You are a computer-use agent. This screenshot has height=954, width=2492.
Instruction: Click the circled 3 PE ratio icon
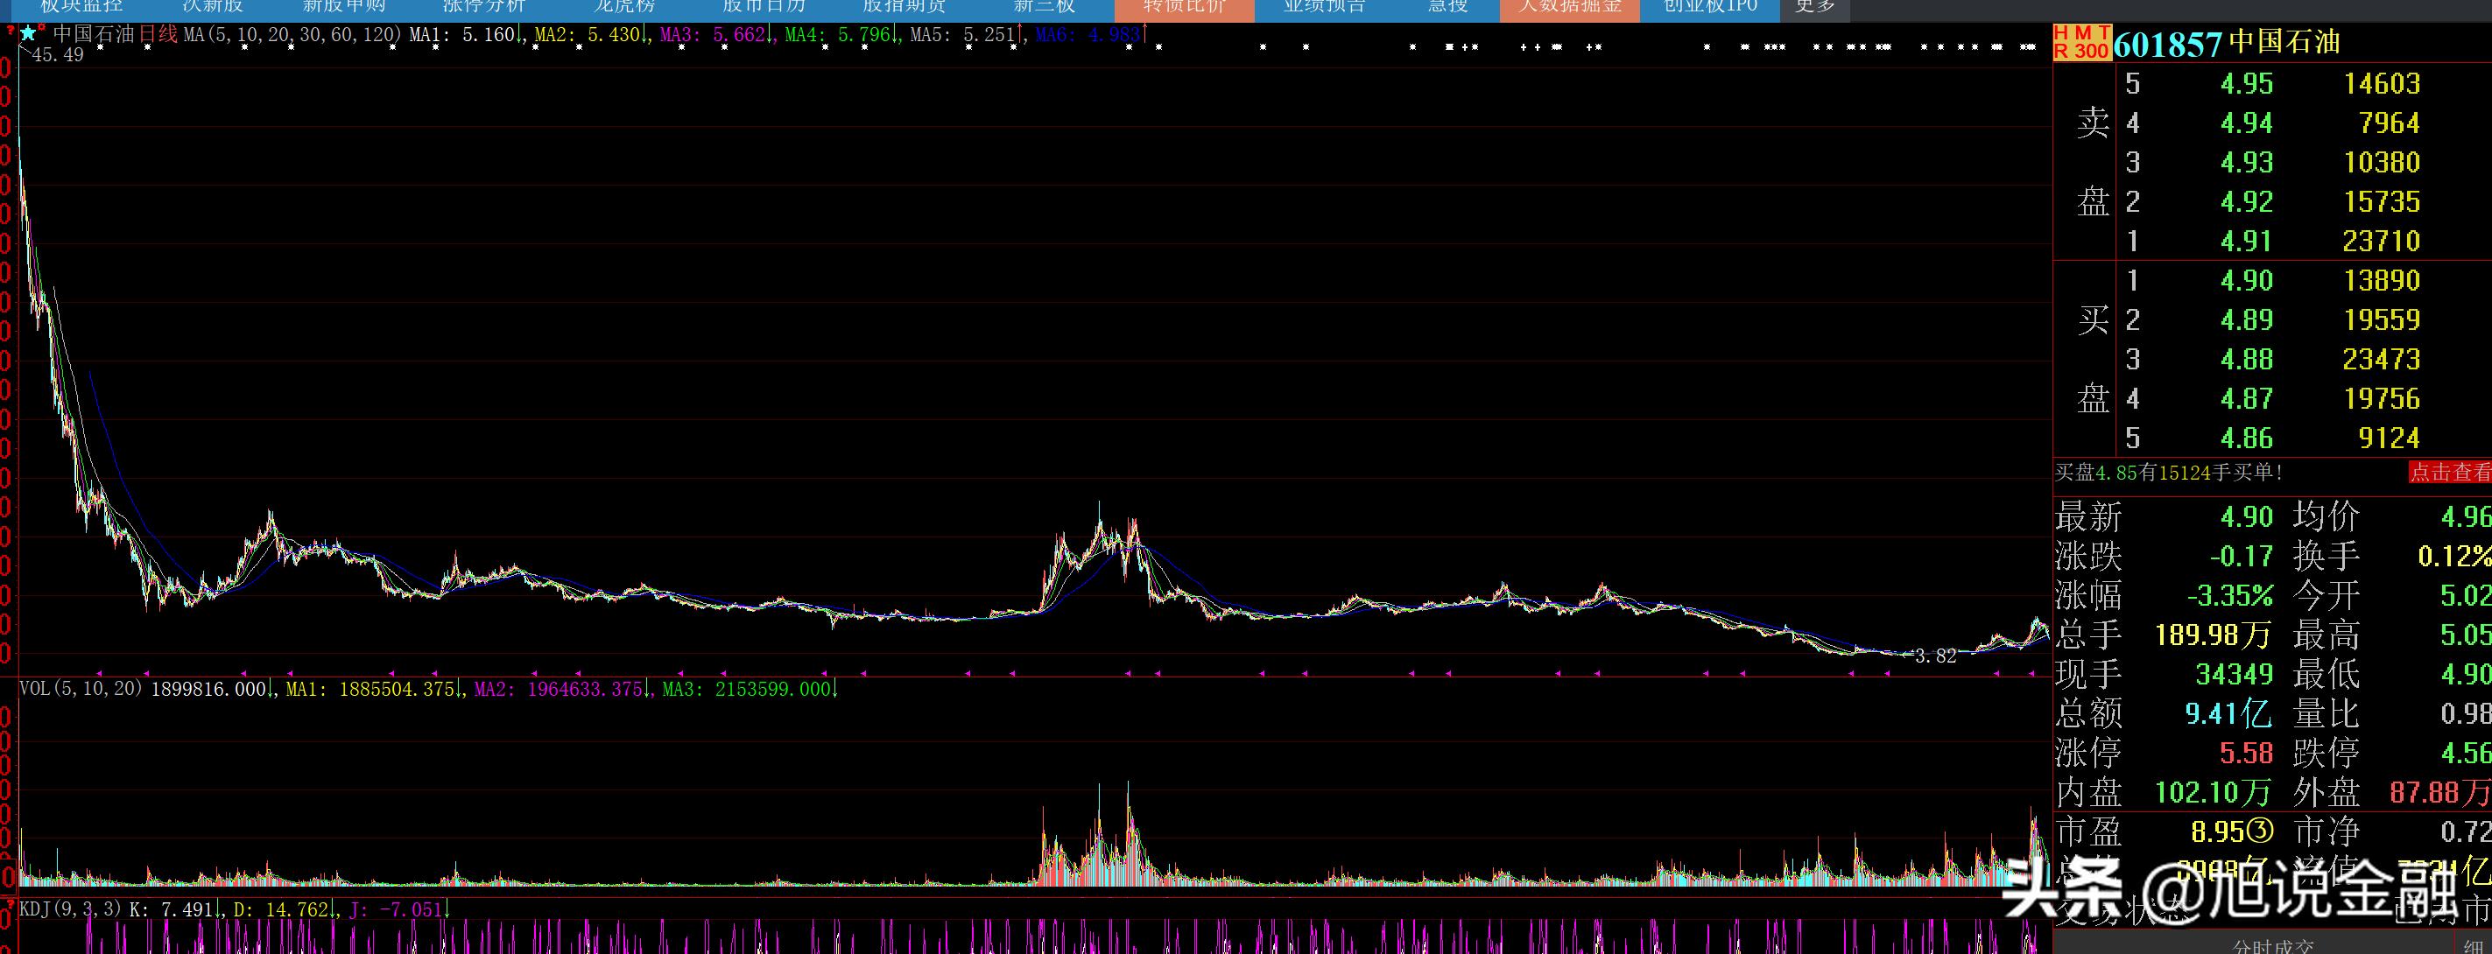pos(2261,831)
